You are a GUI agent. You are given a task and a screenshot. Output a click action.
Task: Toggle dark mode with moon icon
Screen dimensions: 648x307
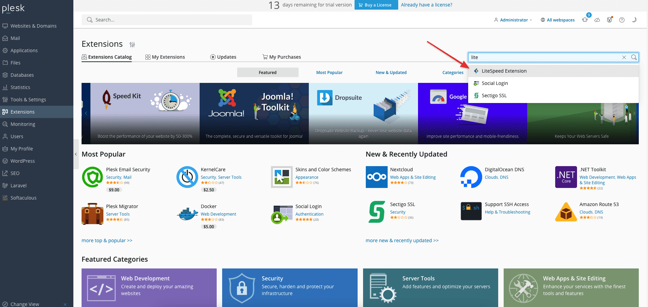[634, 20]
